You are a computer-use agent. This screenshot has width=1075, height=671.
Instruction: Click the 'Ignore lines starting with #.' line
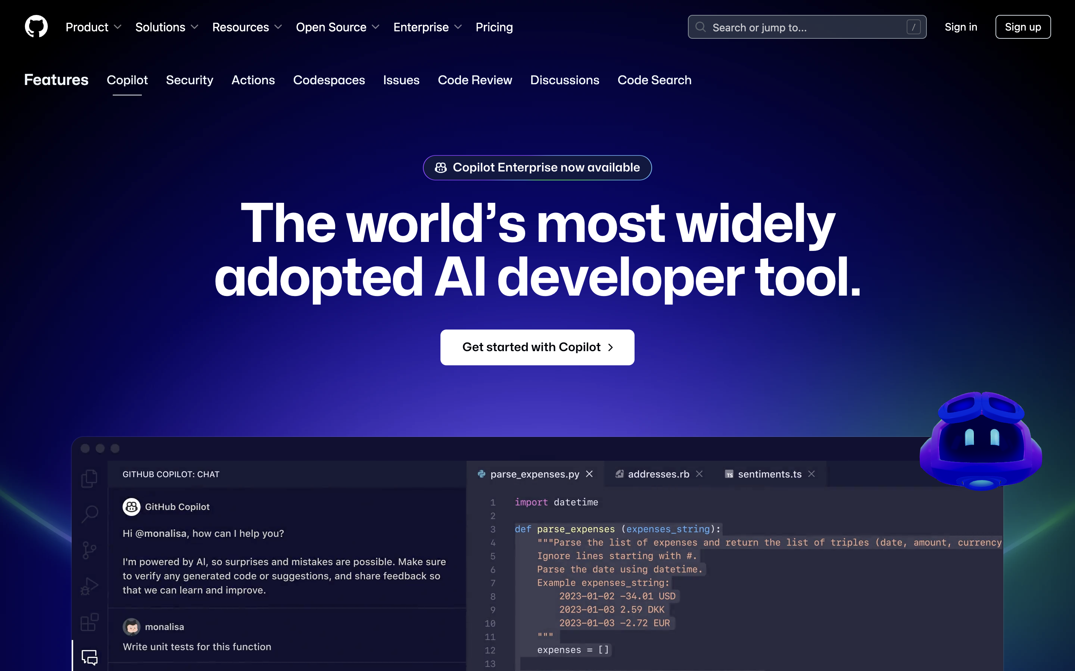tap(617, 555)
